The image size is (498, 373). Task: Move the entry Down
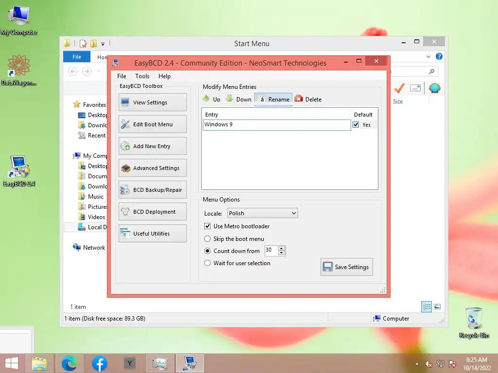238,99
